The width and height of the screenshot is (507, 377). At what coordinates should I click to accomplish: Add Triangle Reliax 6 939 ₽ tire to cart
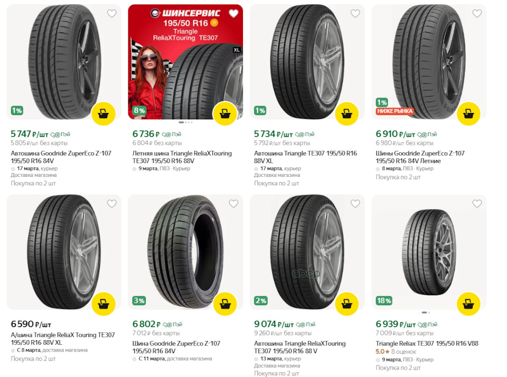pyautogui.click(x=468, y=304)
